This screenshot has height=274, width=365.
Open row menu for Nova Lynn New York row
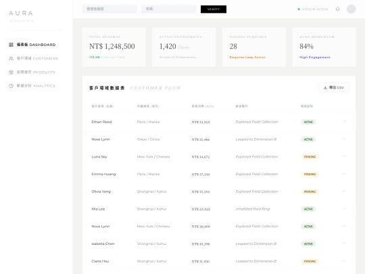[344, 226]
